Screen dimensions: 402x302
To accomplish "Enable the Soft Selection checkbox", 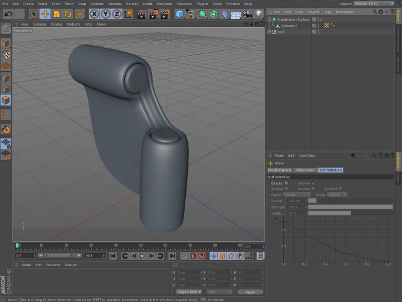I will [286, 183].
